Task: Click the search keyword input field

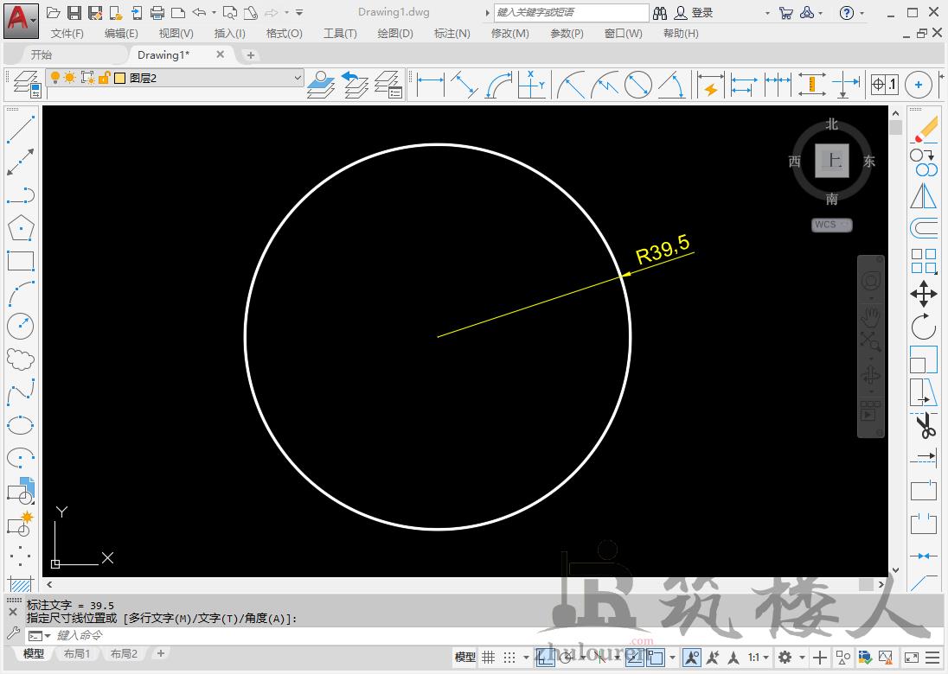Action: click(x=572, y=13)
